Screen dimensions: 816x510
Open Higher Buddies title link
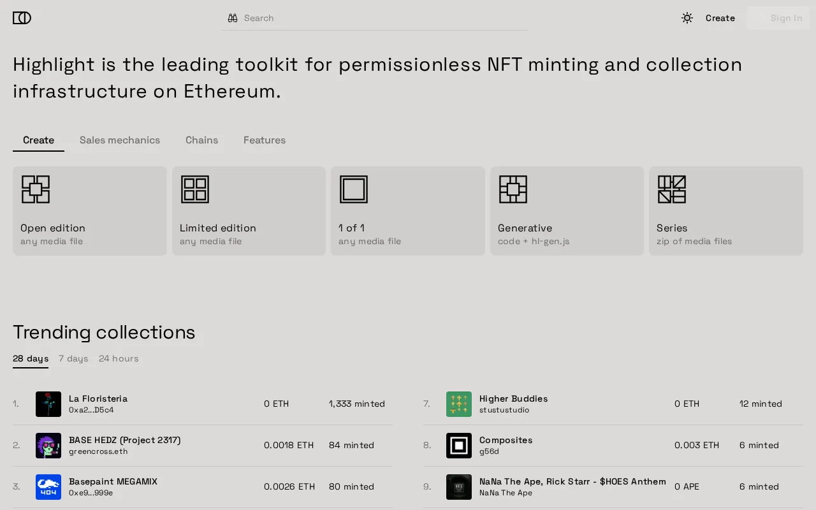click(x=514, y=398)
